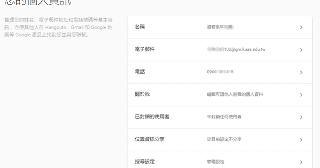320x168 pixels.
Task: Open the 電子郵件 setting label
Action: click(145, 49)
